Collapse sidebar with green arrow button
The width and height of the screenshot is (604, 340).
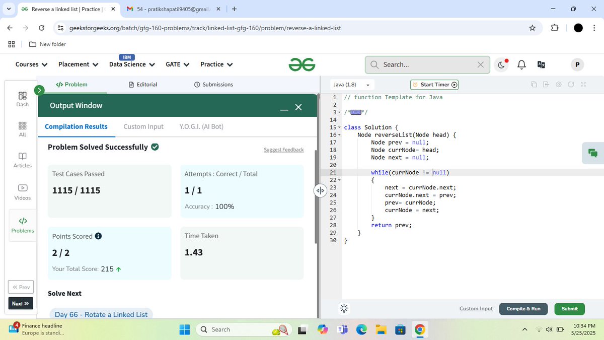coord(39,90)
